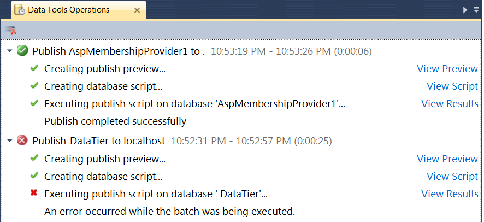Select the batch execution error message line
Screen dimensions: 484x222
click(x=169, y=212)
